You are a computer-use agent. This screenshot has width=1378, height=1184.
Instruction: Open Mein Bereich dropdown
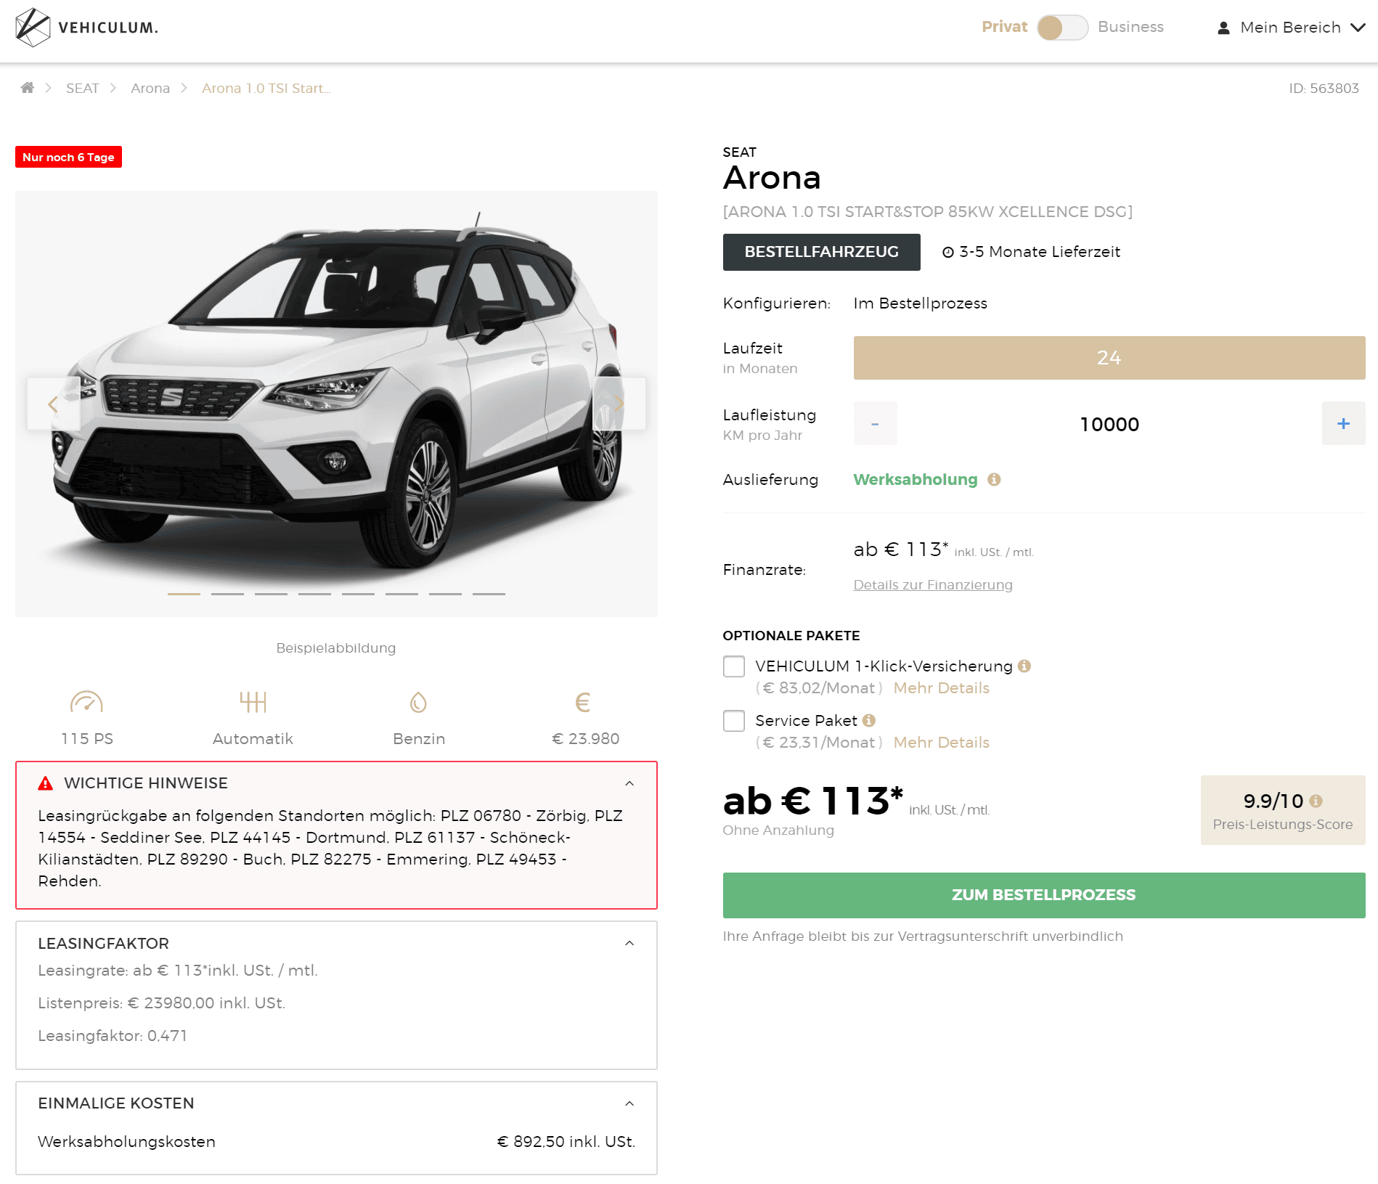coord(1292,28)
